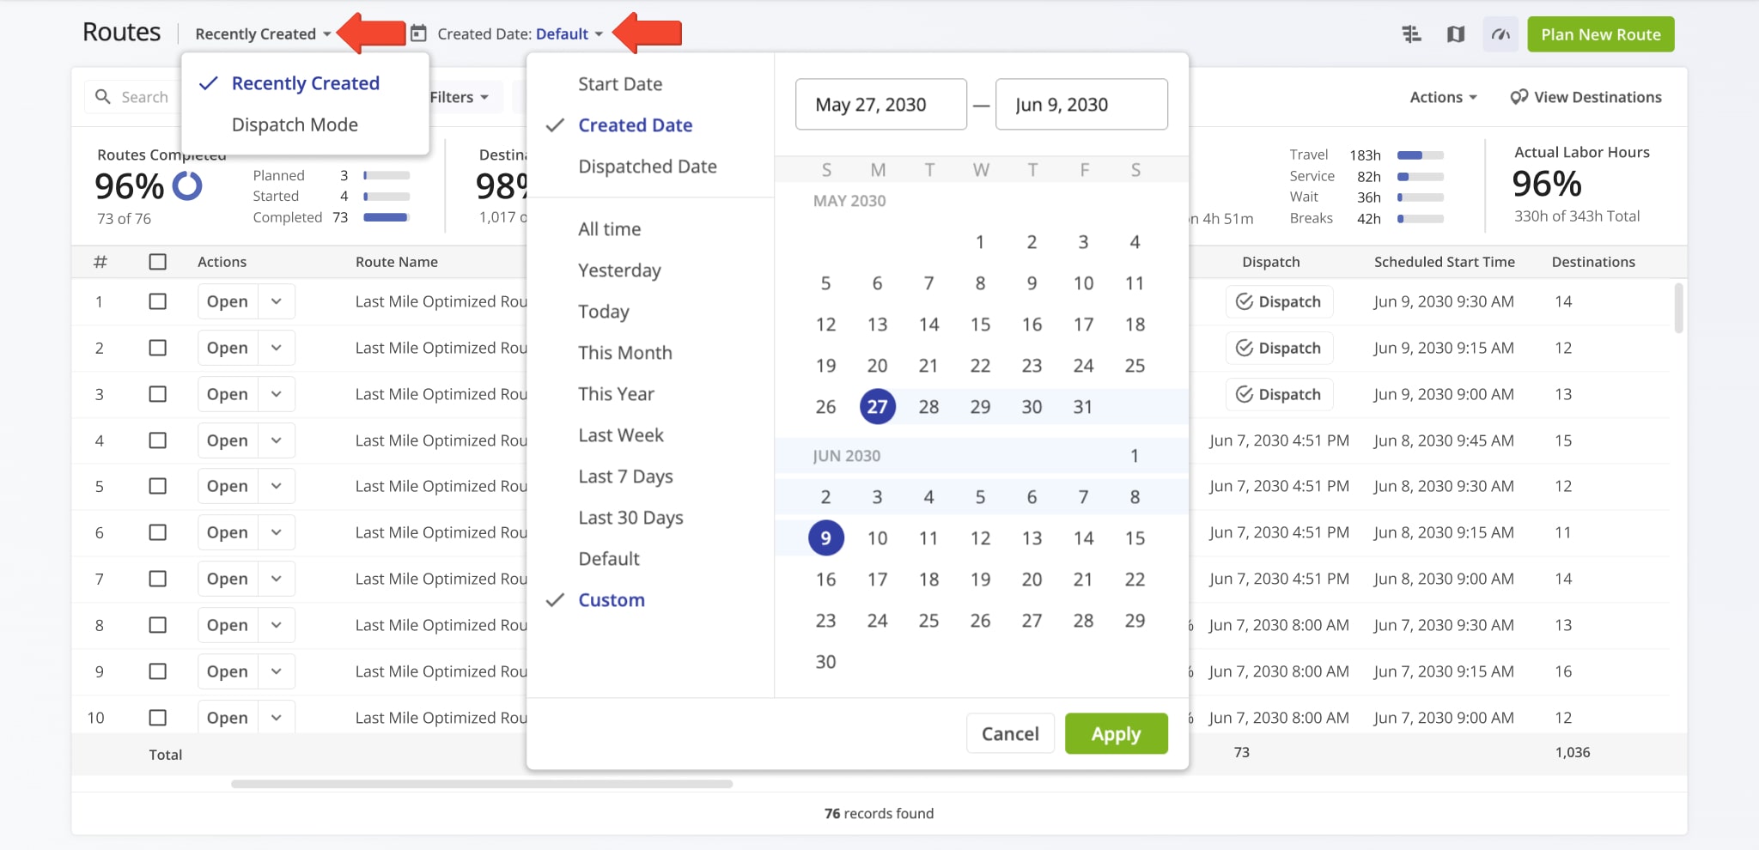Click the Dispatch checkmark icon on the first route
The width and height of the screenshot is (1759, 850).
(1243, 301)
